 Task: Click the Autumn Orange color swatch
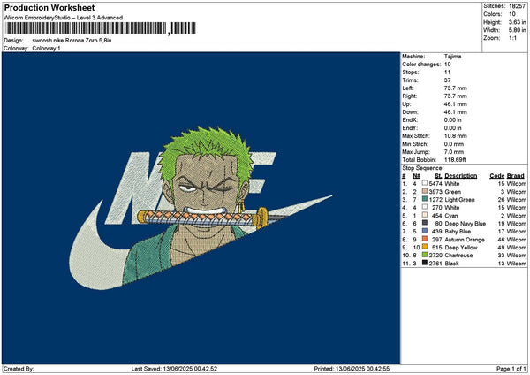(x=425, y=239)
